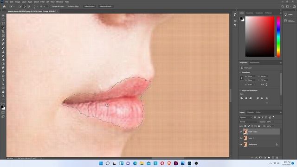297x167 pixels.
Task: Swap foreground and background colors
Action: pos(4,104)
